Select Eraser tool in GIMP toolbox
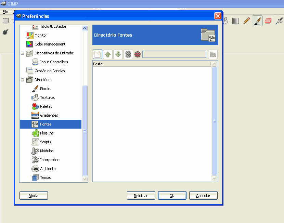The image size is (284, 223). coord(268,21)
